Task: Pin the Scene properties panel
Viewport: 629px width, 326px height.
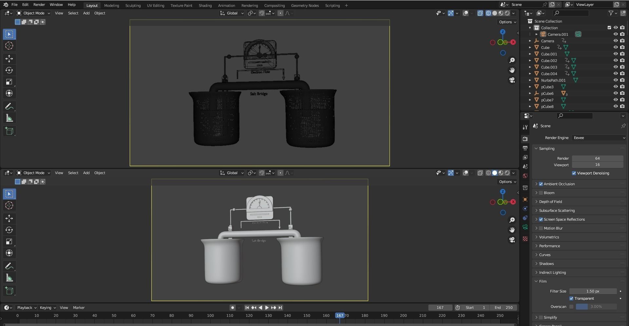Action: click(x=623, y=126)
